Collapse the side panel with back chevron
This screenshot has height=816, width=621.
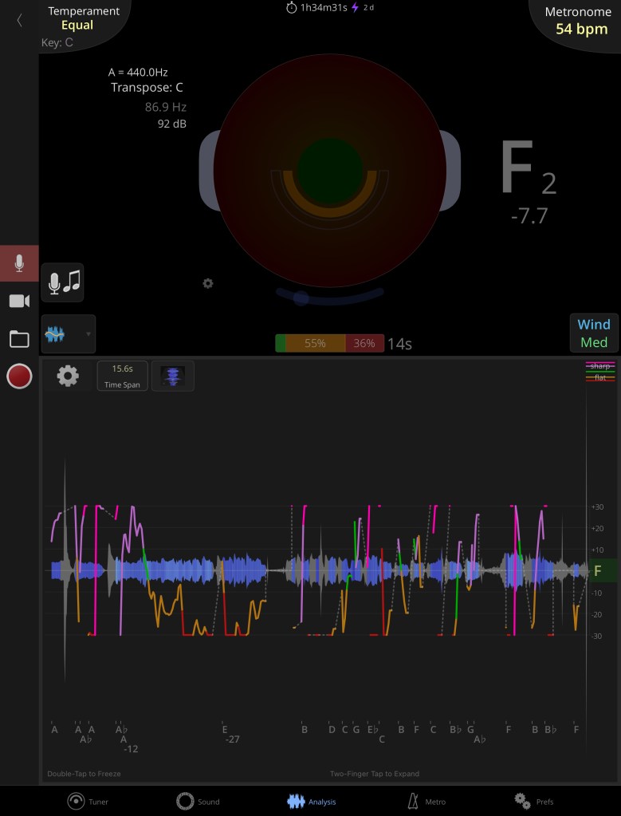click(19, 21)
